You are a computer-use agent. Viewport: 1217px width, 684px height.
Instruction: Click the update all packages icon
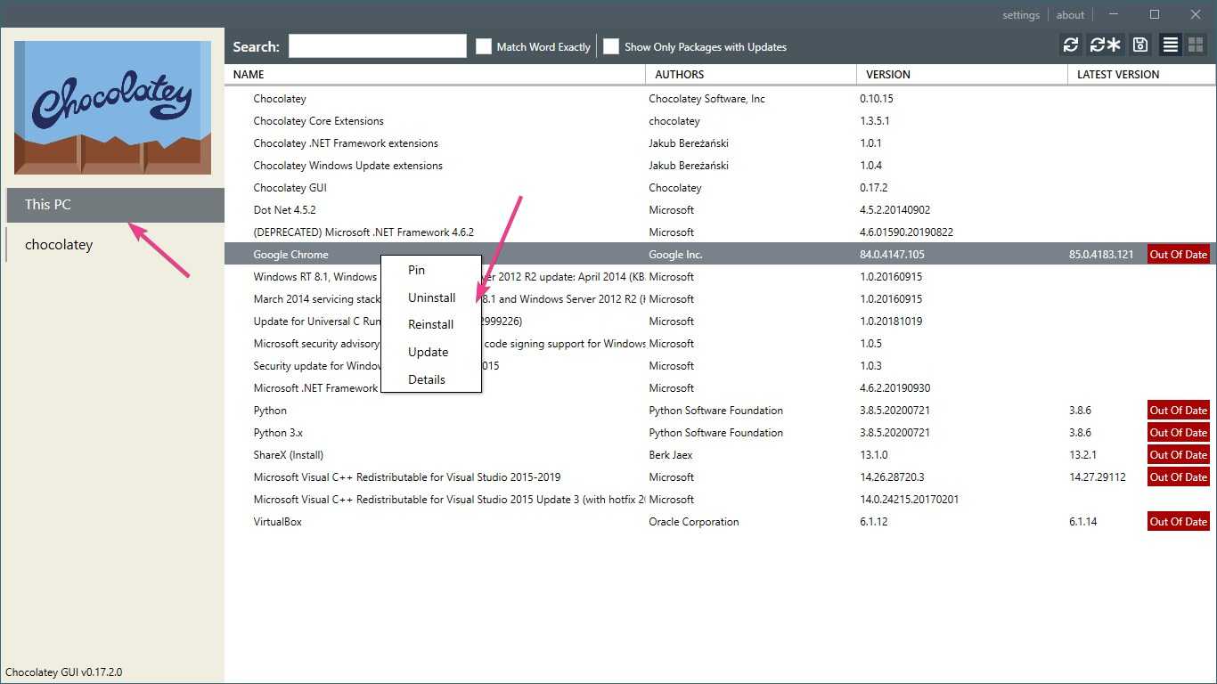(1105, 45)
